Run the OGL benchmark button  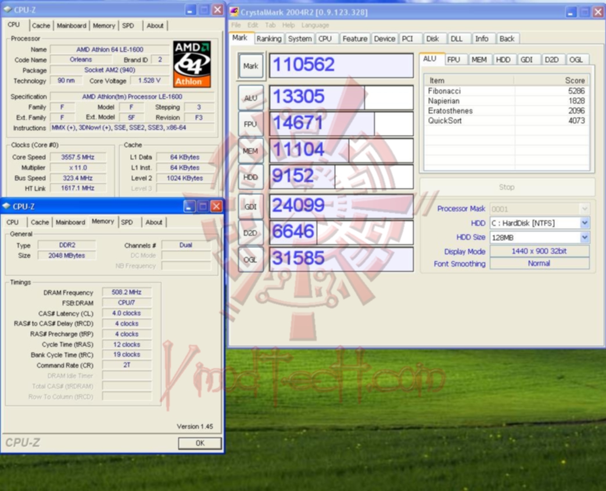pyautogui.click(x=251, y=259)
